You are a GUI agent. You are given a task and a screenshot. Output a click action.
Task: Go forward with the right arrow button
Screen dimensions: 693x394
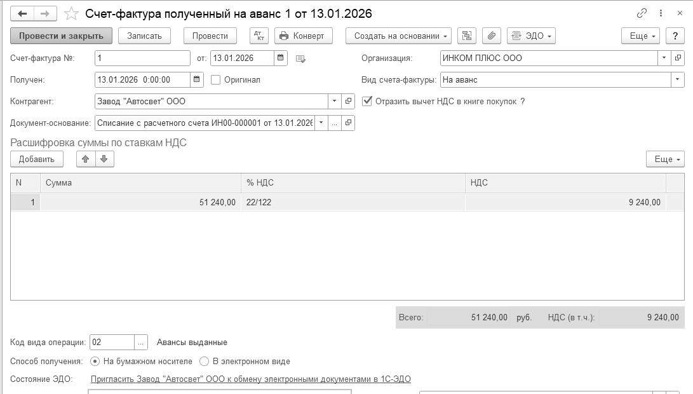click(45, 14)
